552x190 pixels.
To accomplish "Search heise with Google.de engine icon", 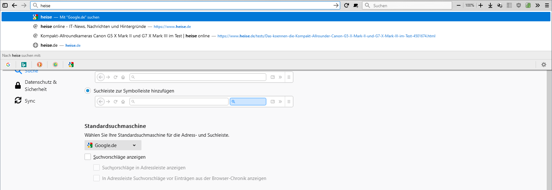I will click(71, 65).
